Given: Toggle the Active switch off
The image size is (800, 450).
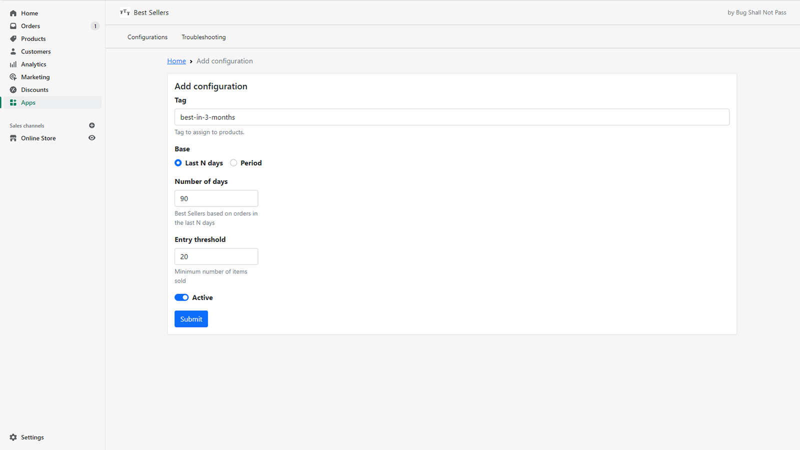Looking at the screenshot, I should click(181, 297).
